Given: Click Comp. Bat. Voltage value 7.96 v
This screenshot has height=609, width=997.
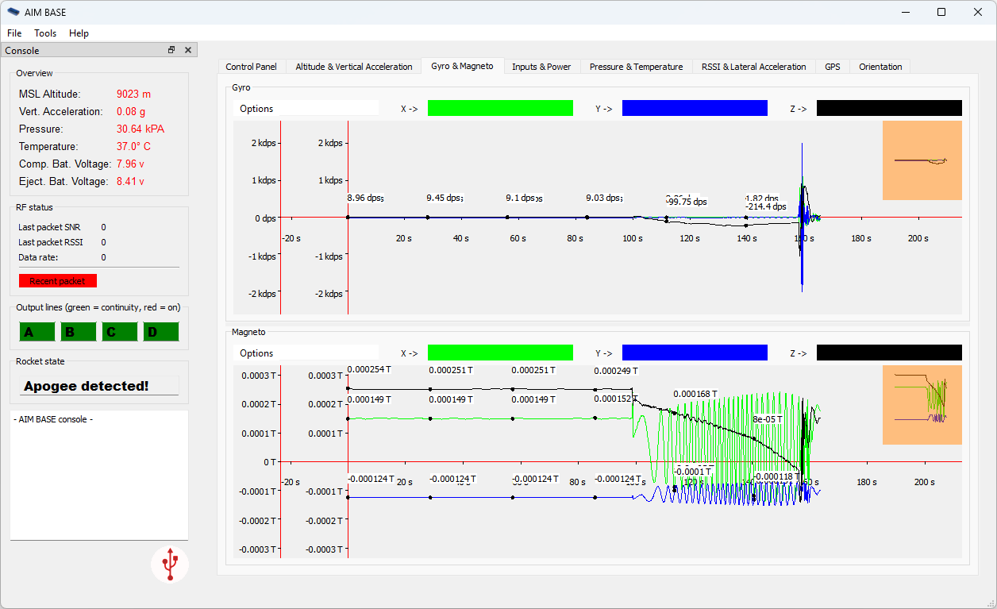Looking at the screenshot, I should pyautogui.click(x=130, y=164).
